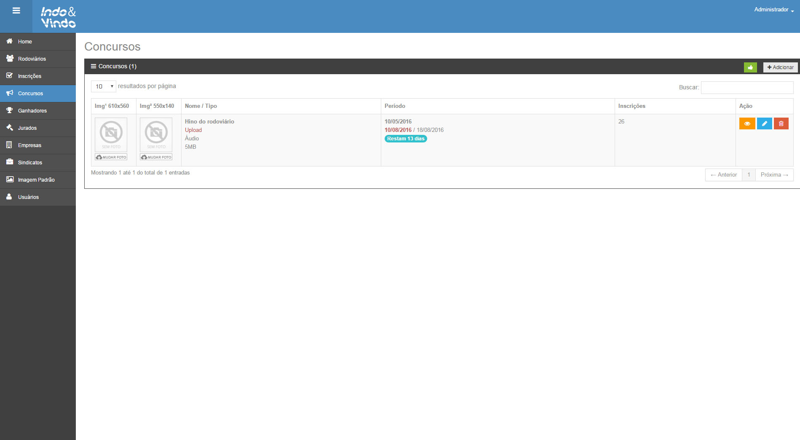800x440 pixels.
Task: Select Jurados from sidebar
Action: [27, 128]
